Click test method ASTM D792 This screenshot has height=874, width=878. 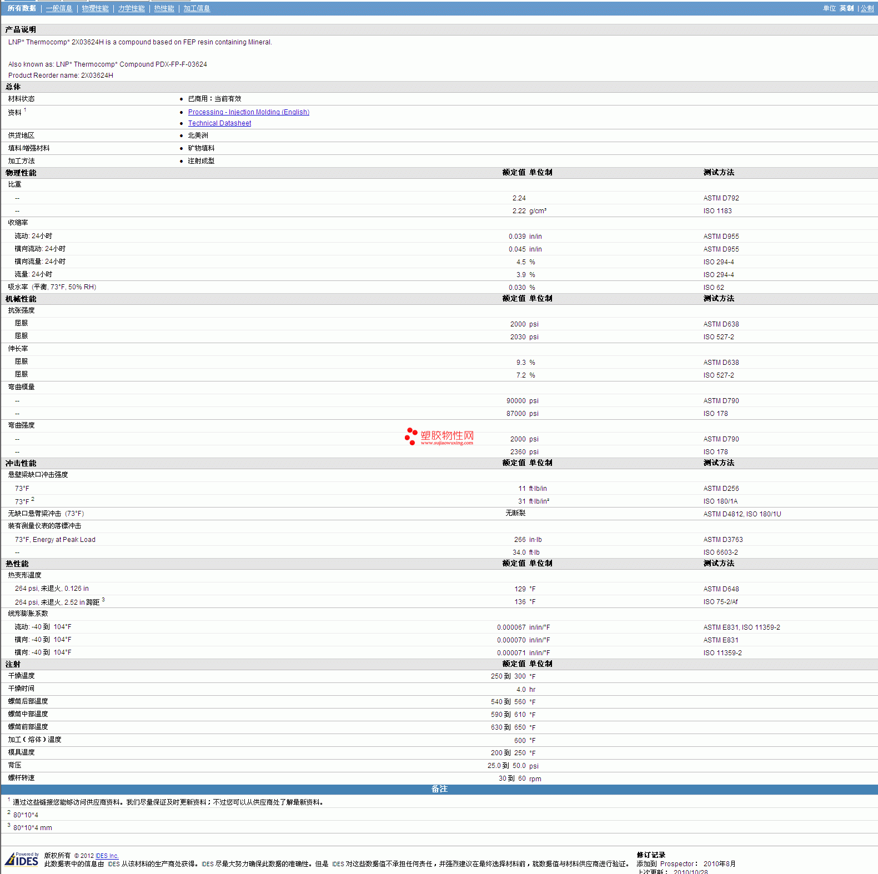tap(721, 198)
